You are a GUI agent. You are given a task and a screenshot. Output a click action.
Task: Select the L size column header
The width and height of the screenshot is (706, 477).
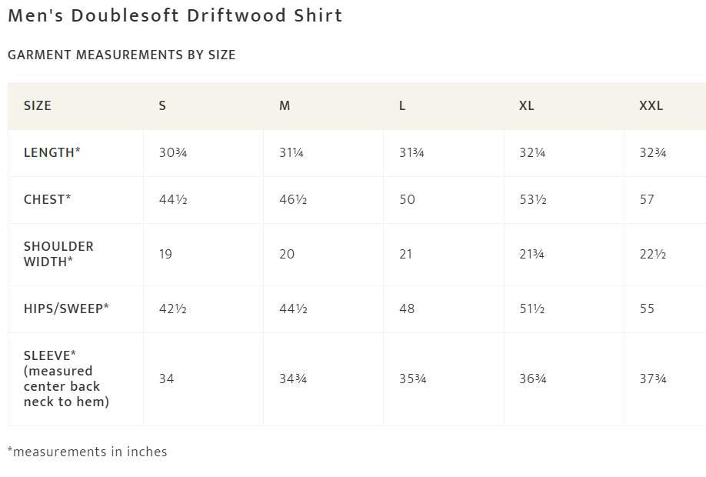pyautogui.click(x=402, y=106)
